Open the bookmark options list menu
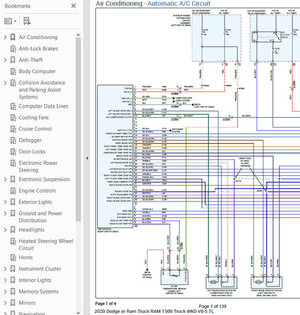This screenshot has height=315, width=300. pos(10,21)
